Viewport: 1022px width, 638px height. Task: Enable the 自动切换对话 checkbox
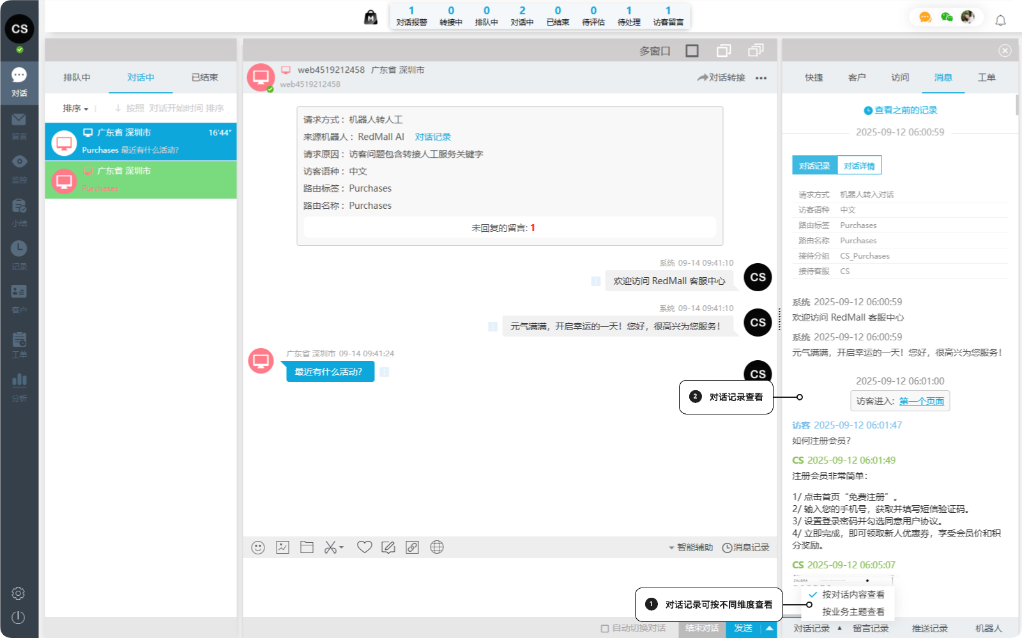[x=604, y=628]
